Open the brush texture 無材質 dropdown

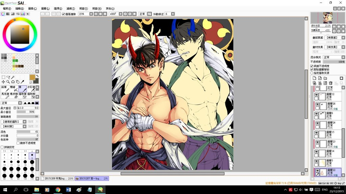click(24, 127)
